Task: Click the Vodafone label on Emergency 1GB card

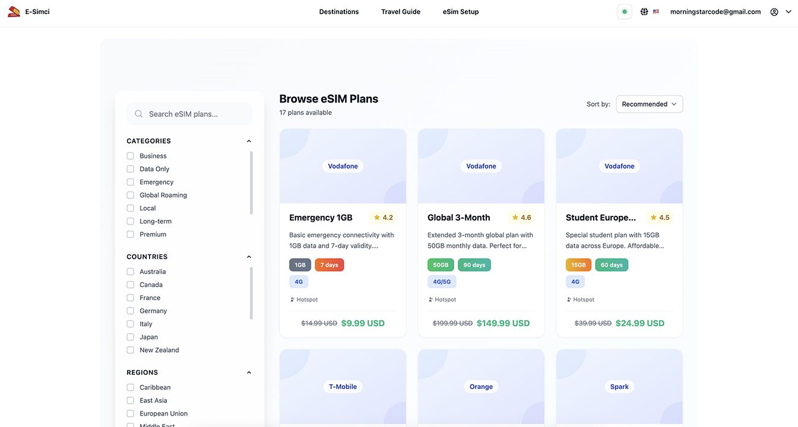Action: click(x=343, y=166)
